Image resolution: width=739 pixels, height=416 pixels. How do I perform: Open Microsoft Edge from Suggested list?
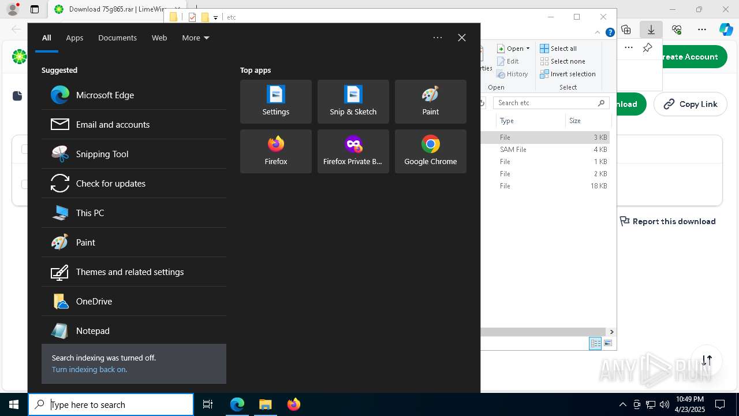134,95
